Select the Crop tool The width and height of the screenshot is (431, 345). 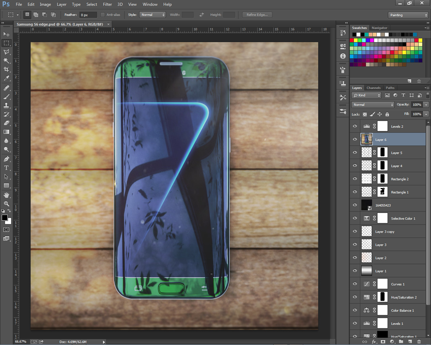pos(6,69)
